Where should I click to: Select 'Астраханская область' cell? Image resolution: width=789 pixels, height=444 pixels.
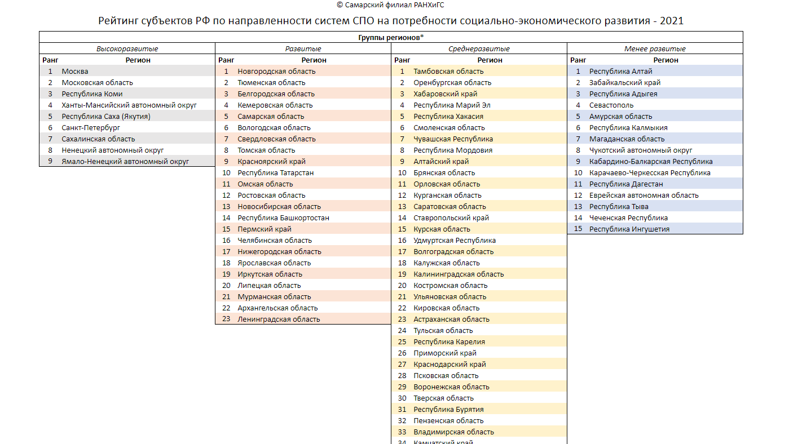point(451,319)
